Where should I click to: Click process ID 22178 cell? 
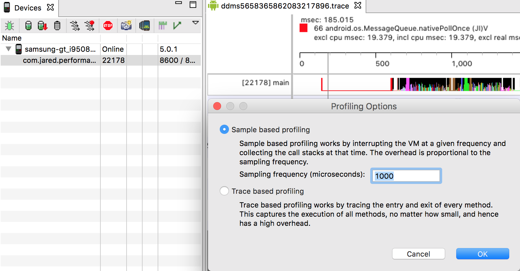tap(113, 60)
